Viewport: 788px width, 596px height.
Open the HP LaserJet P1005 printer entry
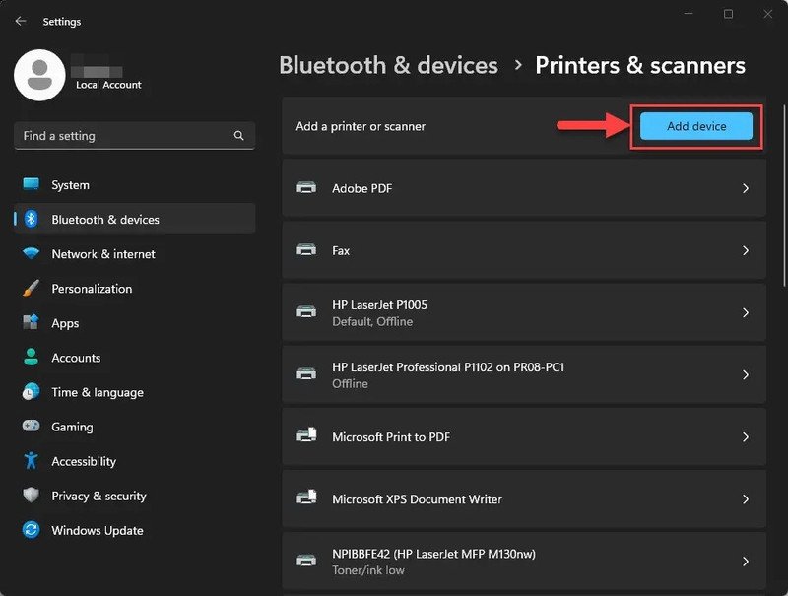522,312
